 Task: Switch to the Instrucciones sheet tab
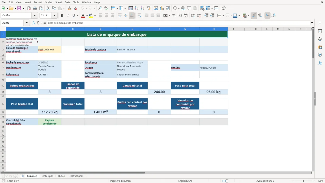(77, 176)
